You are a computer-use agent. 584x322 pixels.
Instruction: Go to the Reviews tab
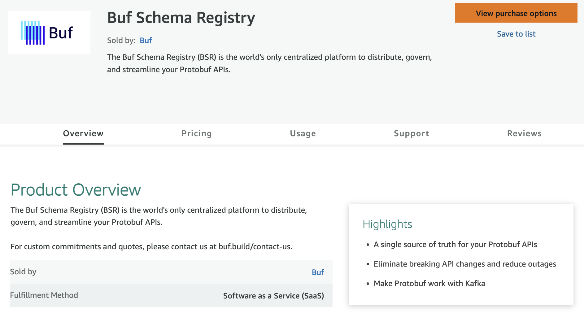click(524, 133)
